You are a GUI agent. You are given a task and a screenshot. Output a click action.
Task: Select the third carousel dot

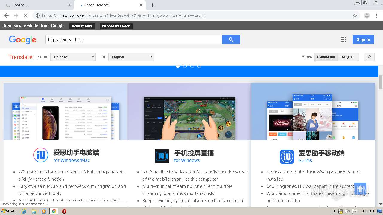pyautogui.click(x=192, y=66)
